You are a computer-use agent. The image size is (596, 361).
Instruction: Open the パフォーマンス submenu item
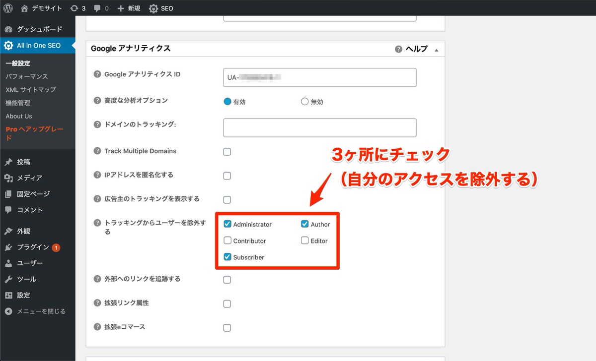pyautogui.click(x=27, y=76)
